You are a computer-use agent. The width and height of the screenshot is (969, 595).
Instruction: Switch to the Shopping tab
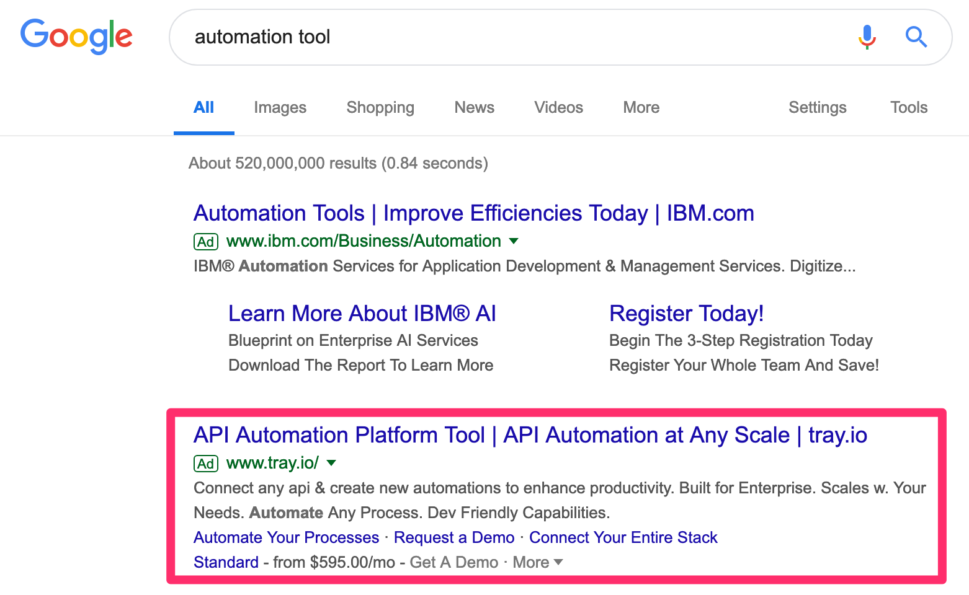coord(380,108)
